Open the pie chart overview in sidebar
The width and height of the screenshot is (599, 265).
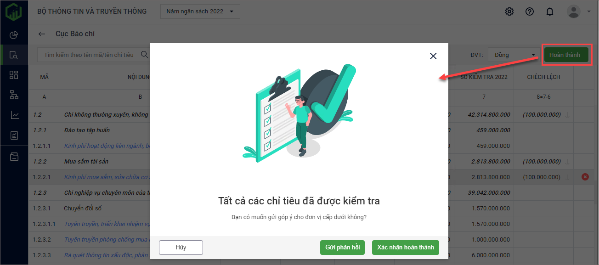[x=14, y=35]
